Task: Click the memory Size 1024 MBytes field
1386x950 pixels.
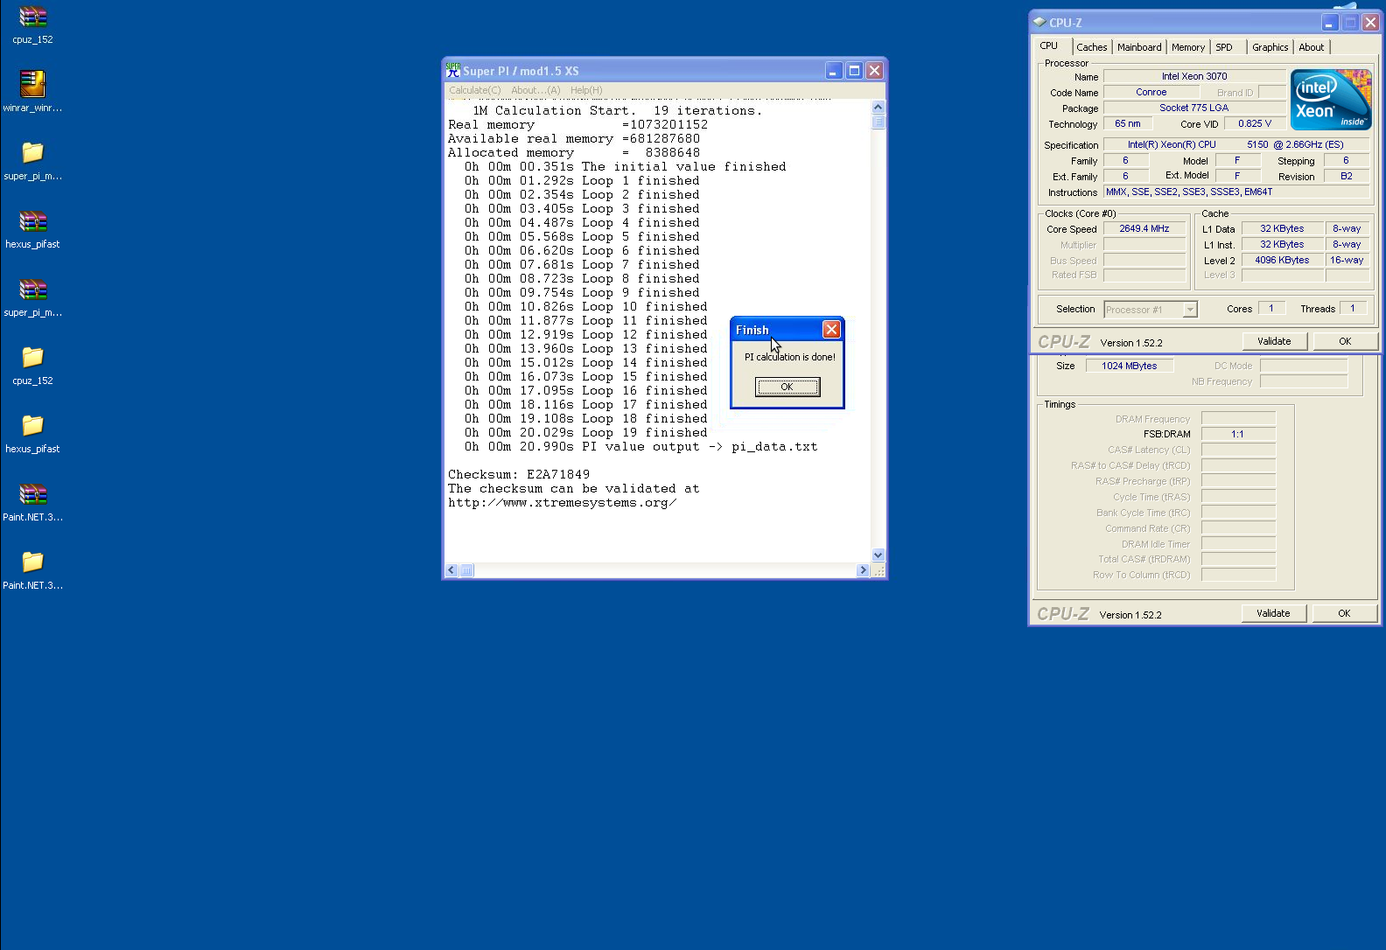Action: [x=1130, y=366]
